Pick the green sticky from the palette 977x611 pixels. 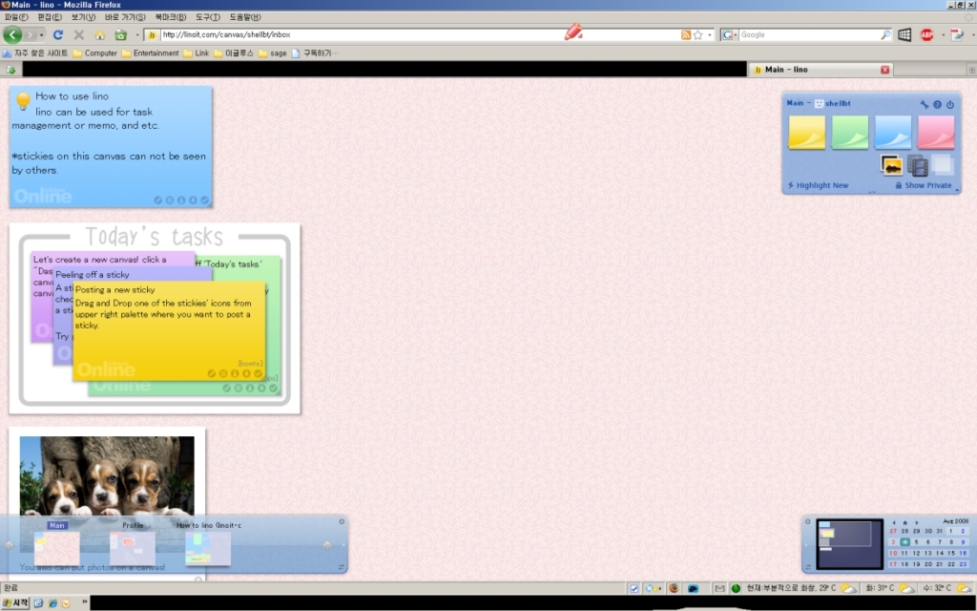pyautogui.click(x=850, y=132)
